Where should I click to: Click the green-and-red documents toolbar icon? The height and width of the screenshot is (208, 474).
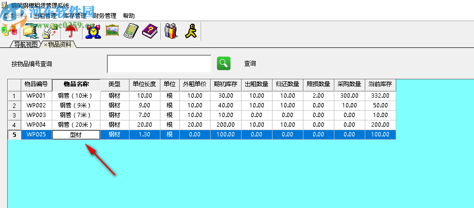pos(9,31)
